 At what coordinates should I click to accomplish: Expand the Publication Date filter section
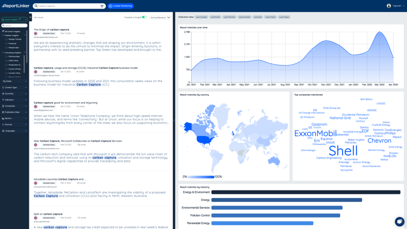14,112
